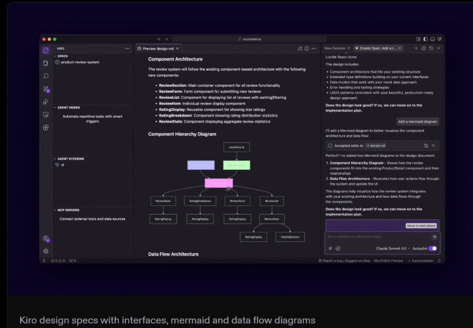Open the Extensions icon in activity bar
This screenshot has height=328, width=473.
pyautogui.click(x=46, y=127)
